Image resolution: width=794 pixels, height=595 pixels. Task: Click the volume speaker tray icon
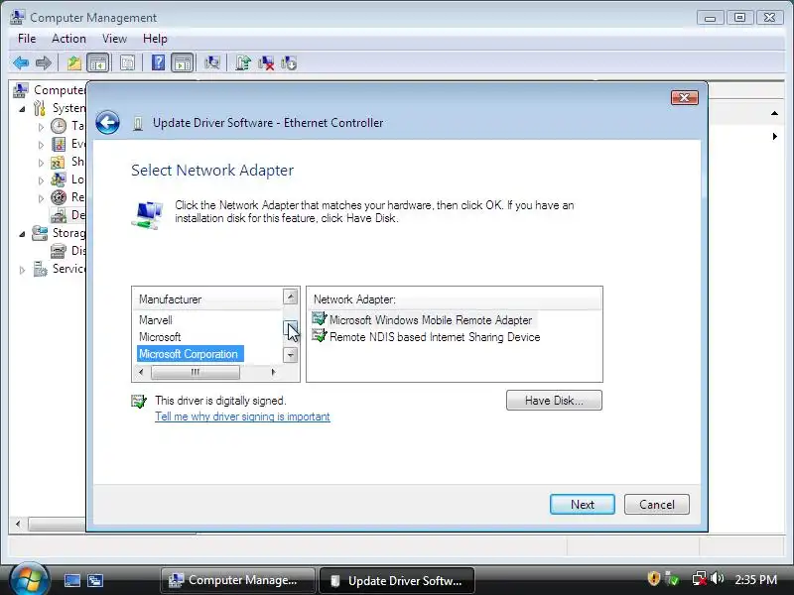[717, 578]
